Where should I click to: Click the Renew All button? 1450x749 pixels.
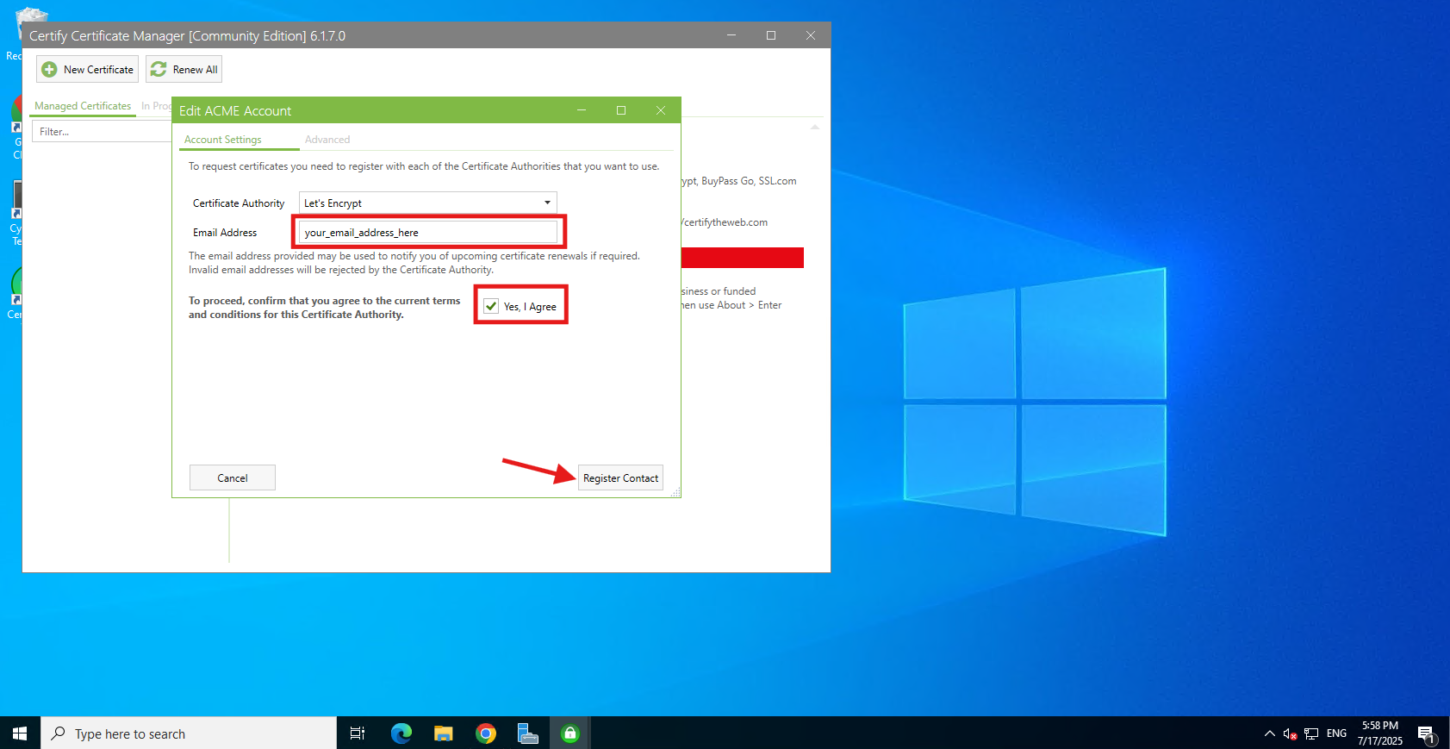(x=184, y=69)
